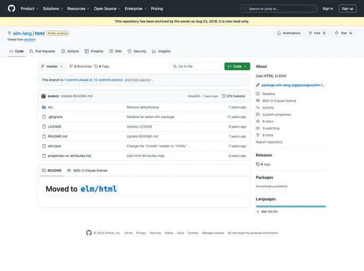Click the Elm language progress bar

click(291, 206)
